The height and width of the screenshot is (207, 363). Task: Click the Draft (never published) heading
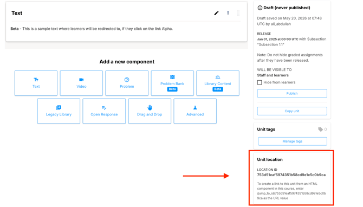click(x=287, y=8)
